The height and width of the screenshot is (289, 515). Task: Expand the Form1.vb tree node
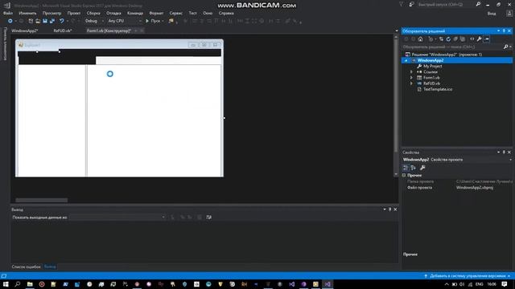coord(411,78)
